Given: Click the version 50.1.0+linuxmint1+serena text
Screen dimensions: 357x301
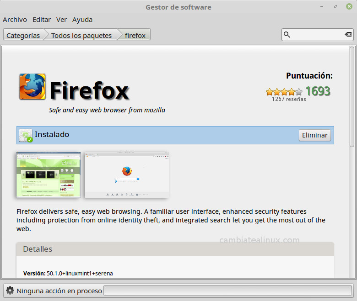Looking at the screenshot, I should [80, 273].
